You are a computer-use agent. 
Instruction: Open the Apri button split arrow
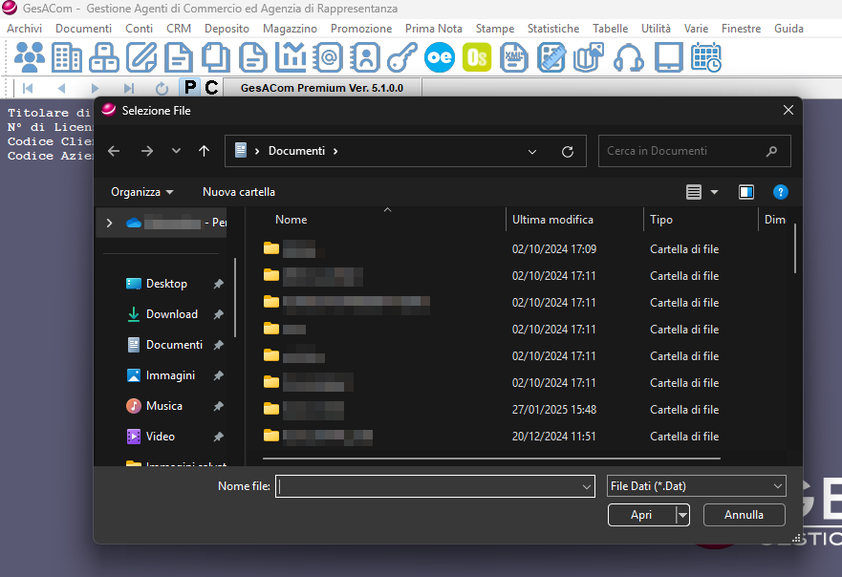coord(682,515)
